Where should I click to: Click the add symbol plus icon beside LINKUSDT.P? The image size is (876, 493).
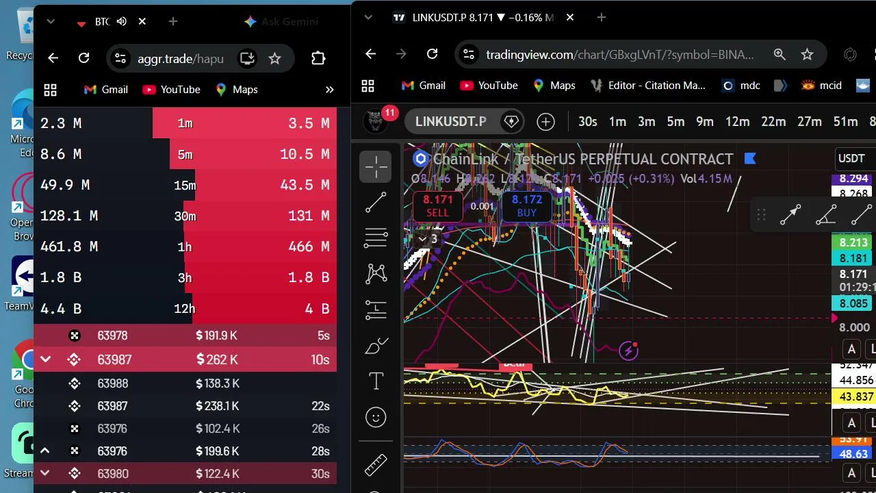[x=545, y=122]
